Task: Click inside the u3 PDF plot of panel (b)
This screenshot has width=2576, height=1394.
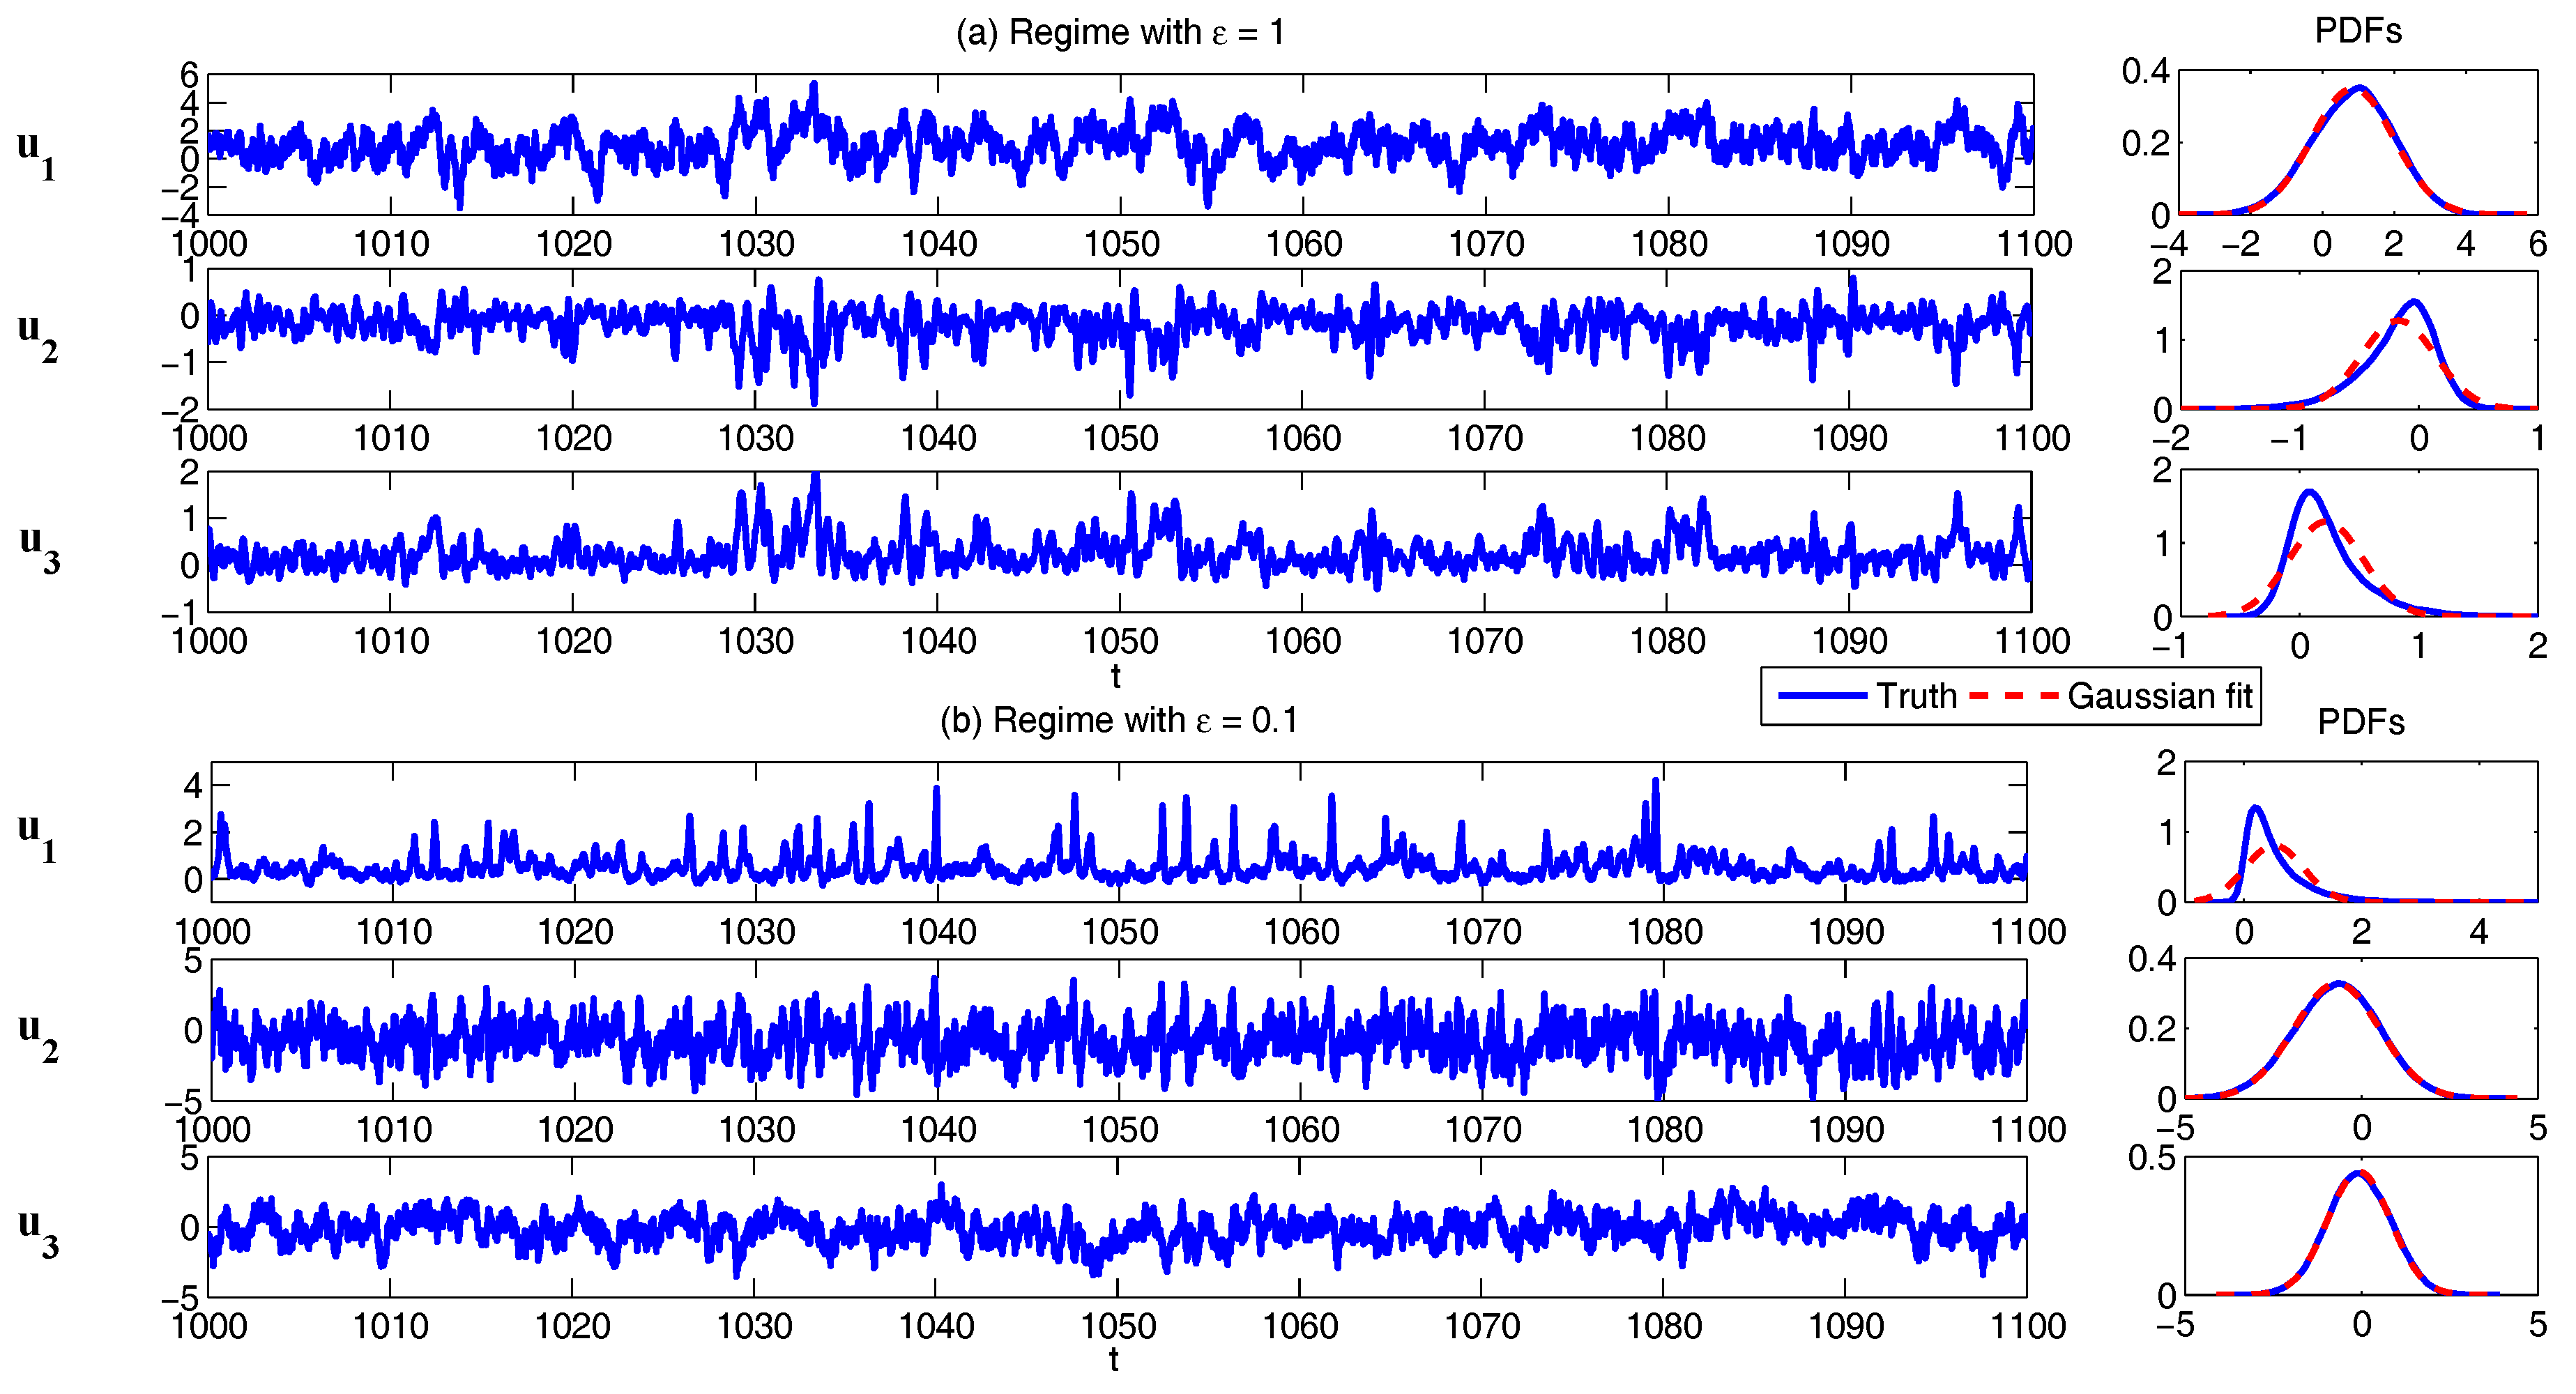Action: [x=2360, y=1225]
